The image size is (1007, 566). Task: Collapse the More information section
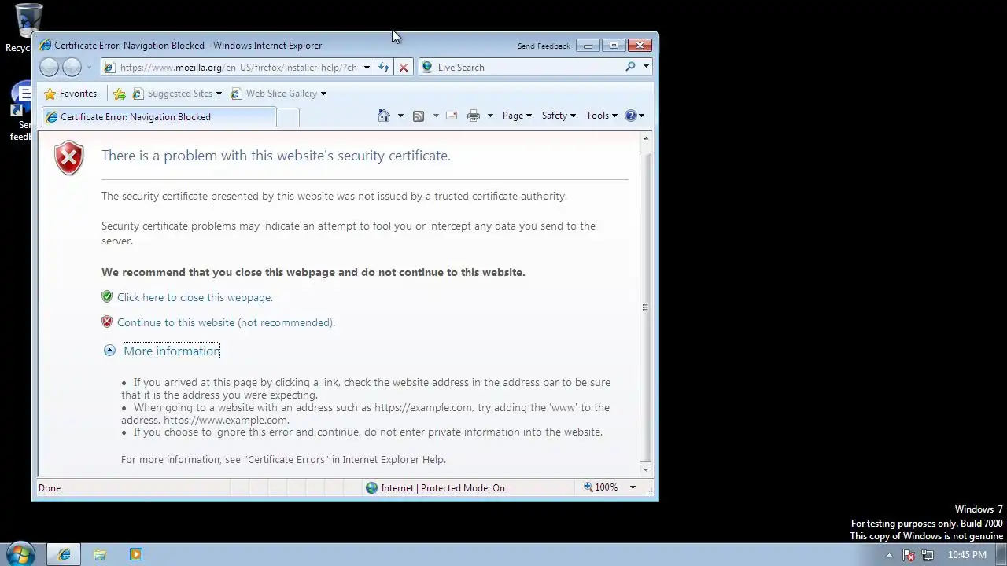click(172, 351)
